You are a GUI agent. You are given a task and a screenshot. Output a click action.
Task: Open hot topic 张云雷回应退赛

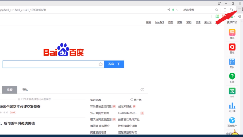click(x=99, y=113)
